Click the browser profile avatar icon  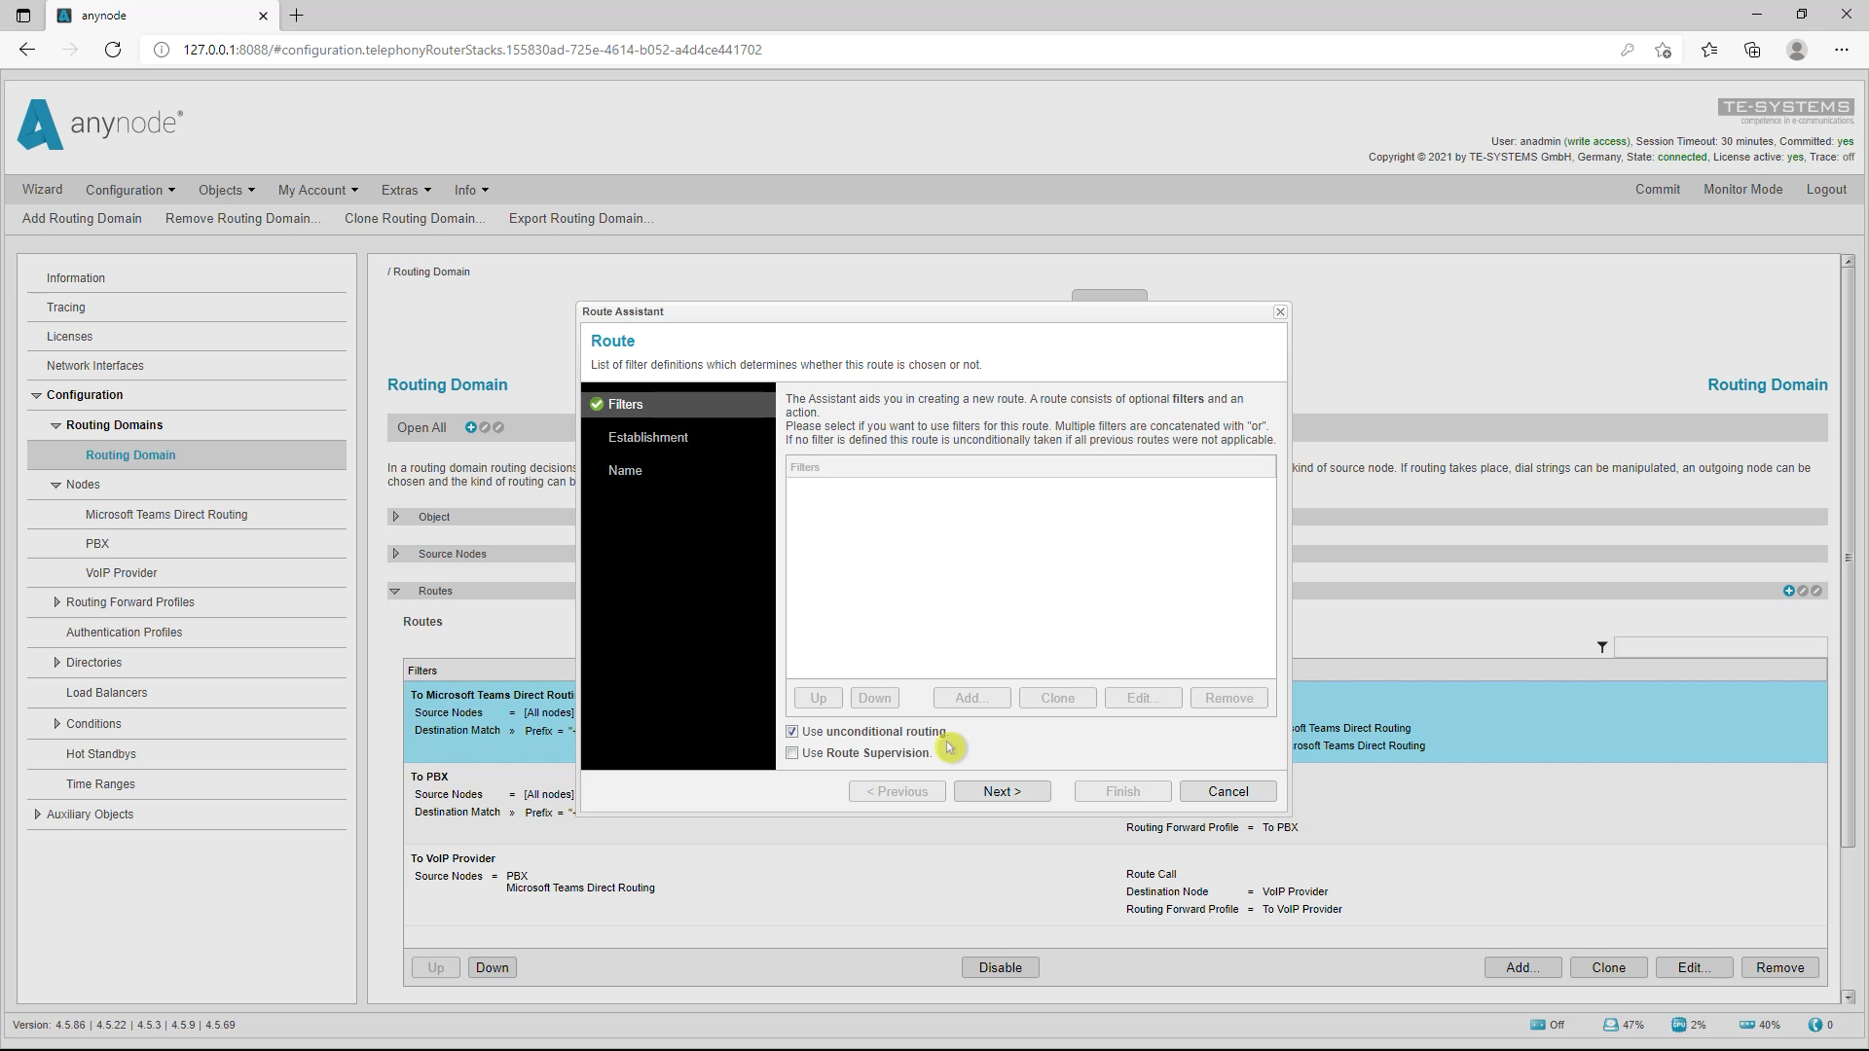[1797, 50]
